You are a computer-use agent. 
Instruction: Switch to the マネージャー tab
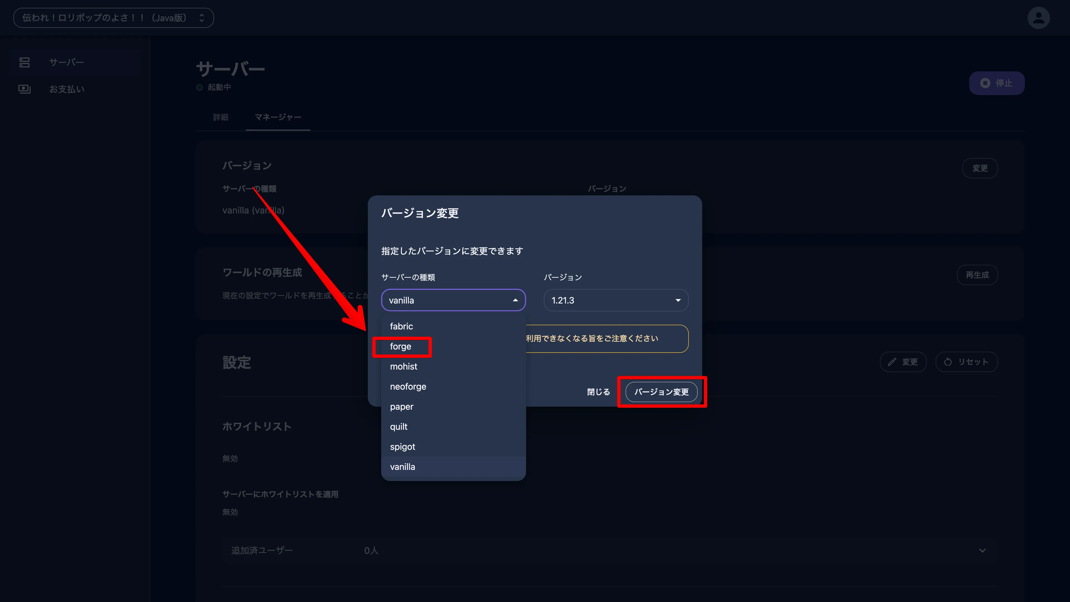coord(278,117)
